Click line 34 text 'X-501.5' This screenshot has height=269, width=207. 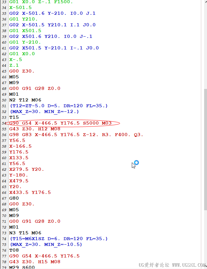[x=20, y=8]
